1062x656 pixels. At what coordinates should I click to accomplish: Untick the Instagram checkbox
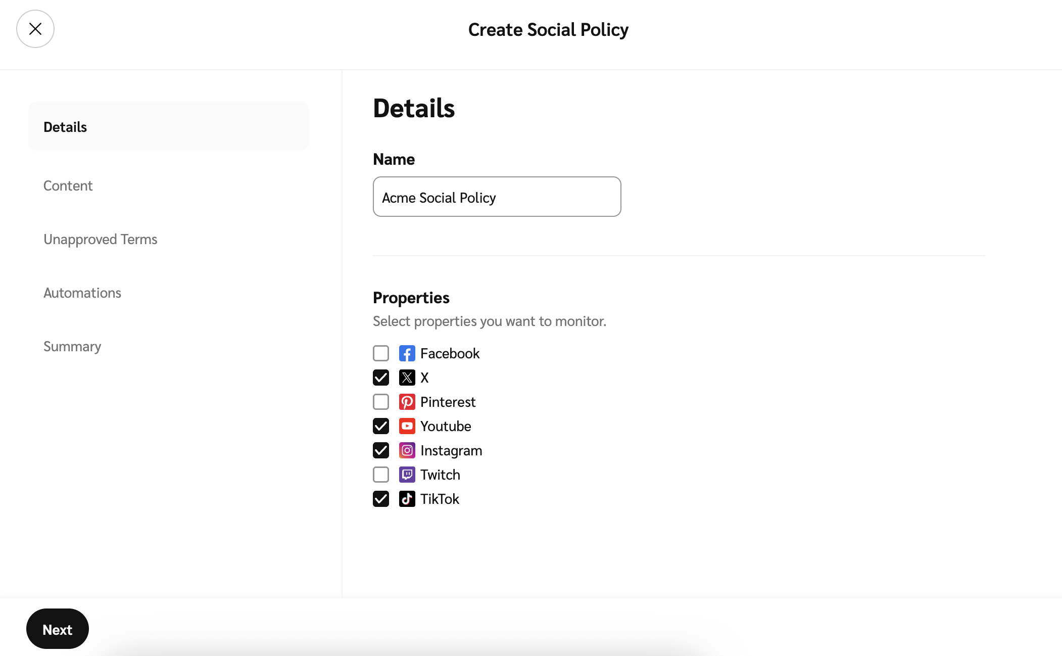pyautogui.click(x=381, y=450)
